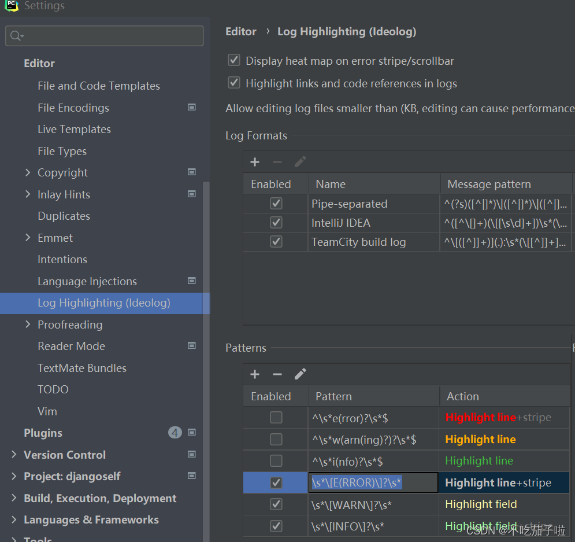The width and height of the screenshot is (575, 542).
Task: Expand the Version Control section
Action: pos(14,454)
